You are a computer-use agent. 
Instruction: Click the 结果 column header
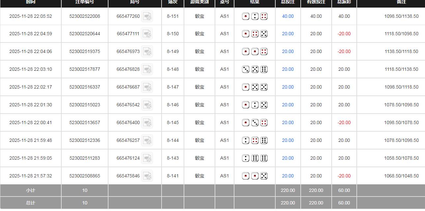(x=255, y=2)
